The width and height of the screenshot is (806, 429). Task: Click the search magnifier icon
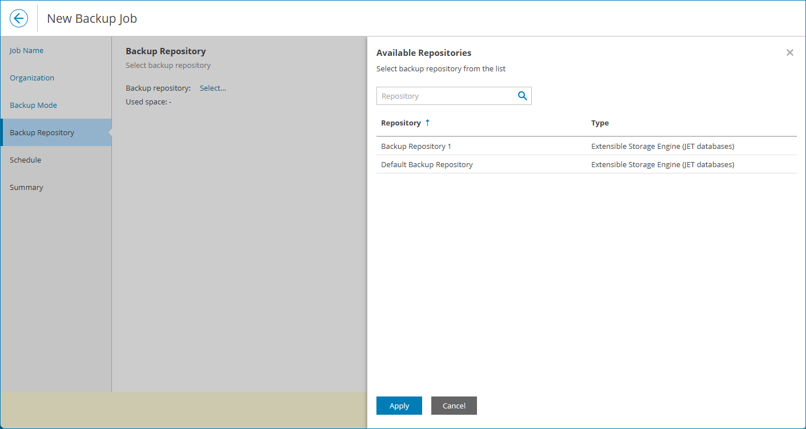point(522,95)
